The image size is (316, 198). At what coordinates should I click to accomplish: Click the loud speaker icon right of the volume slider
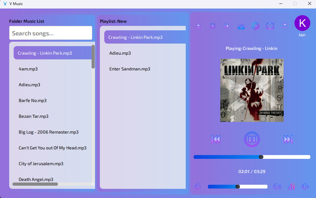[277, 187]
